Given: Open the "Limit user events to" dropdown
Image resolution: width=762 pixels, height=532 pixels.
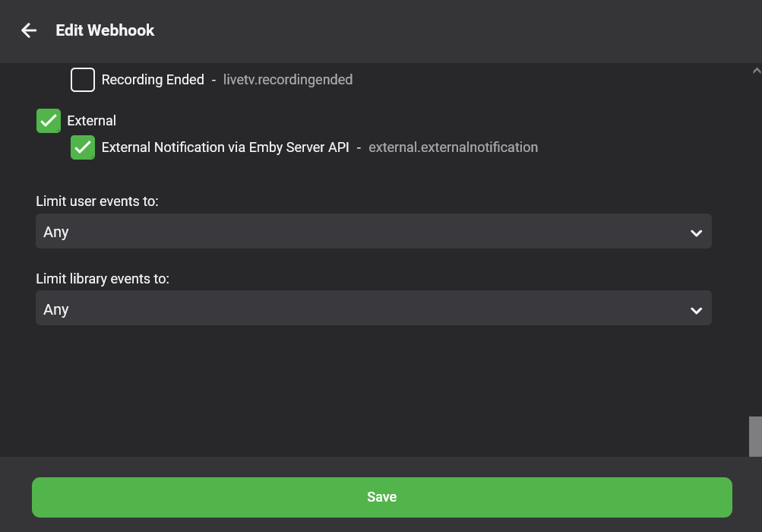Looking at the screenshot, I should click(x=374, y=231).
